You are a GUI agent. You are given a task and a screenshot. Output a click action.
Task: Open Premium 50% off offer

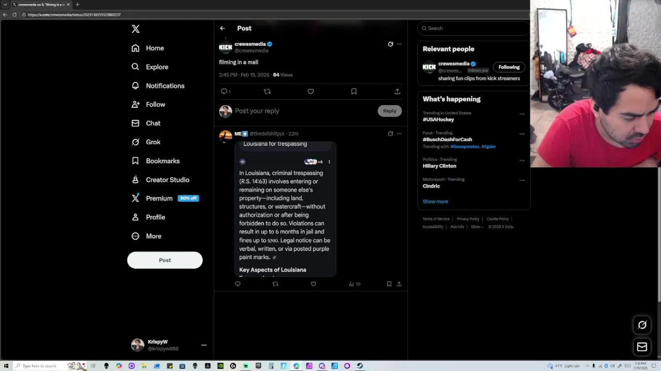165,198
